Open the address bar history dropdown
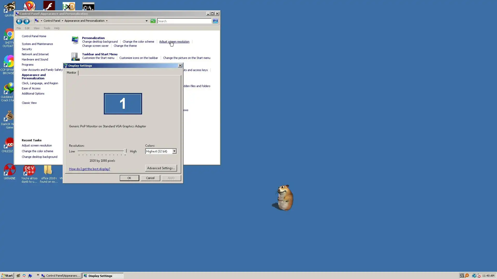The image size is (497, 279). click(147, 21)
